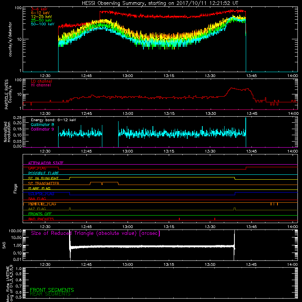This screenshot has height=302, width=302.
Task: Click the SAA_FLAG label
Action: (37, 199)
